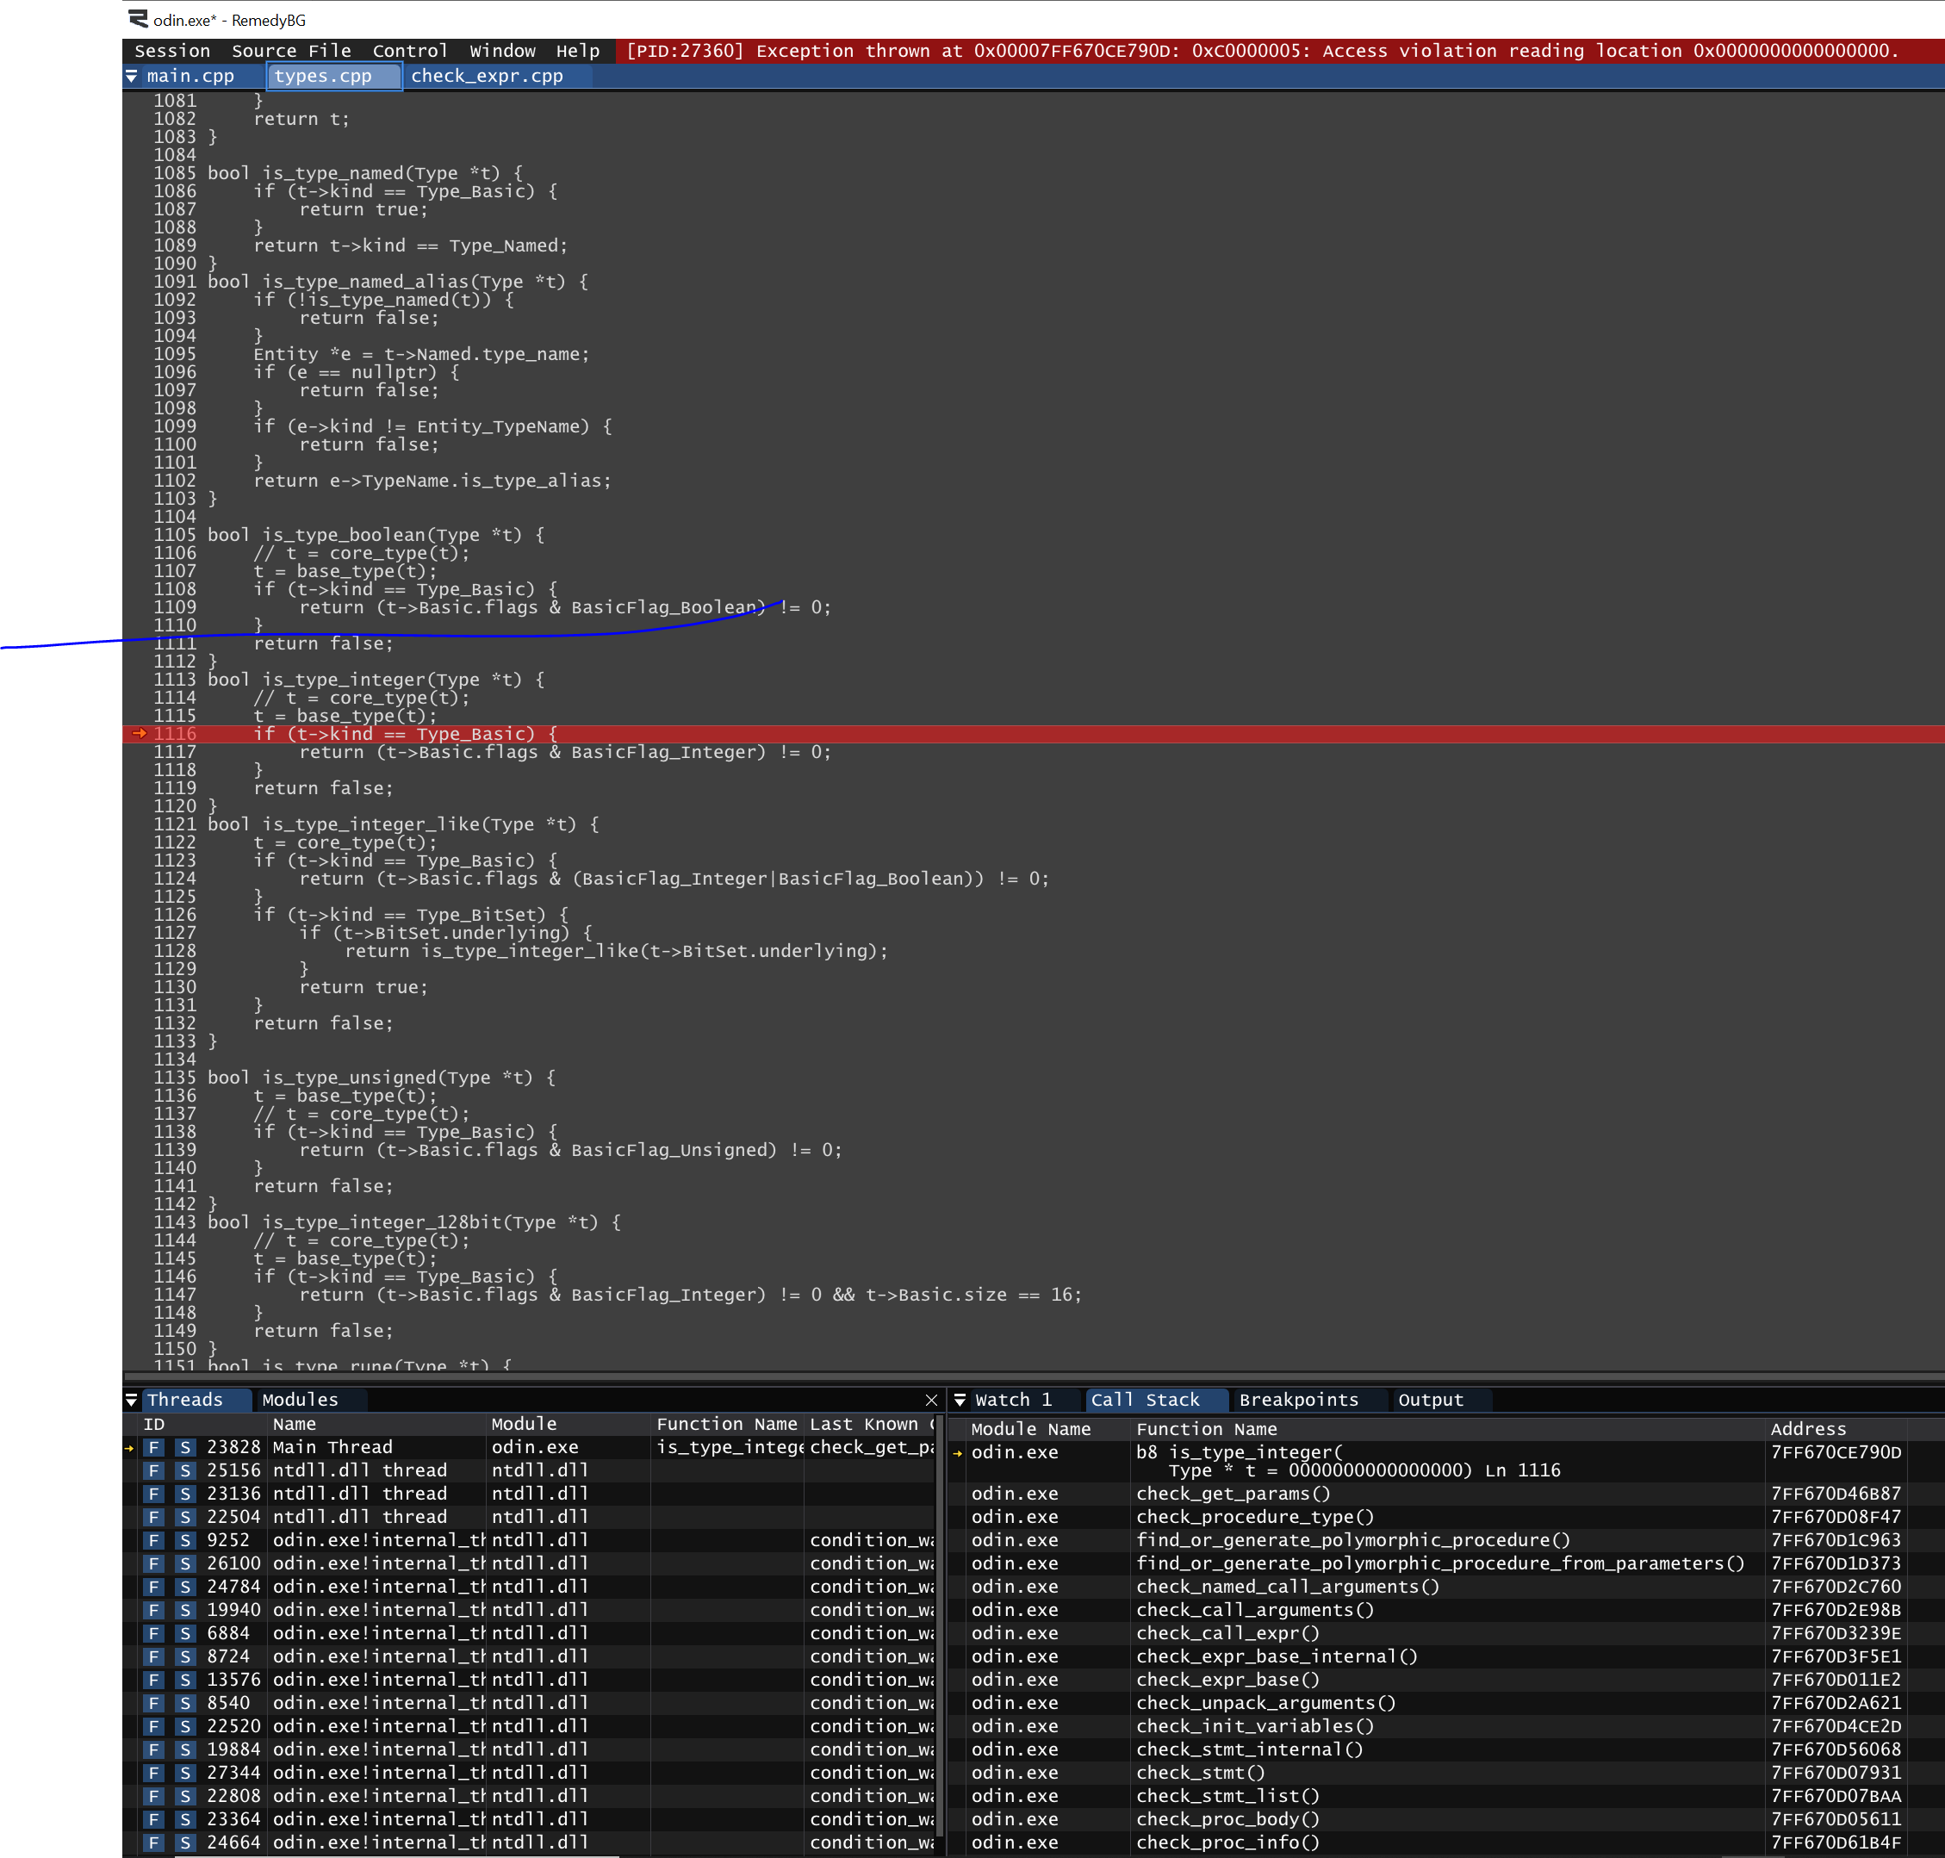Click the F button for thread 6884
The height and width of the screenshot is (1858, 1945).
tap(154, 1633)
